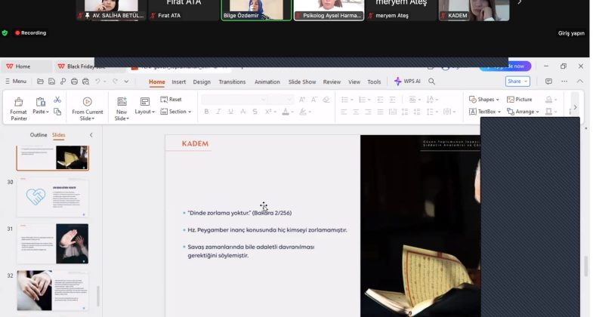Center the text alignment
Screen dimensions: 593x317
356,112
